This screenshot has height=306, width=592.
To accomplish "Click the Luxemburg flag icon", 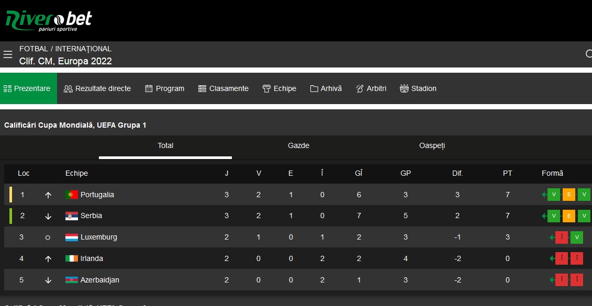I will (x=72, y=237).
